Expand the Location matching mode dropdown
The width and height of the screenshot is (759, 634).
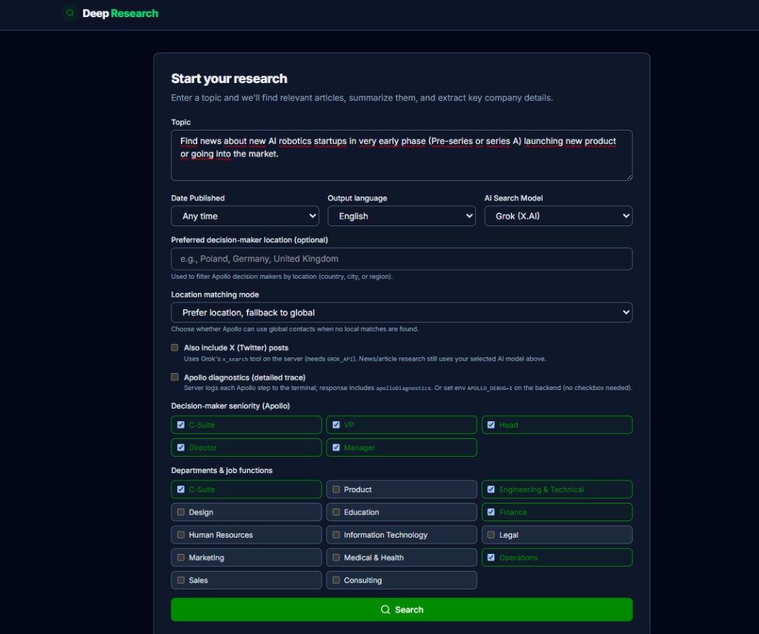point(402,312)
